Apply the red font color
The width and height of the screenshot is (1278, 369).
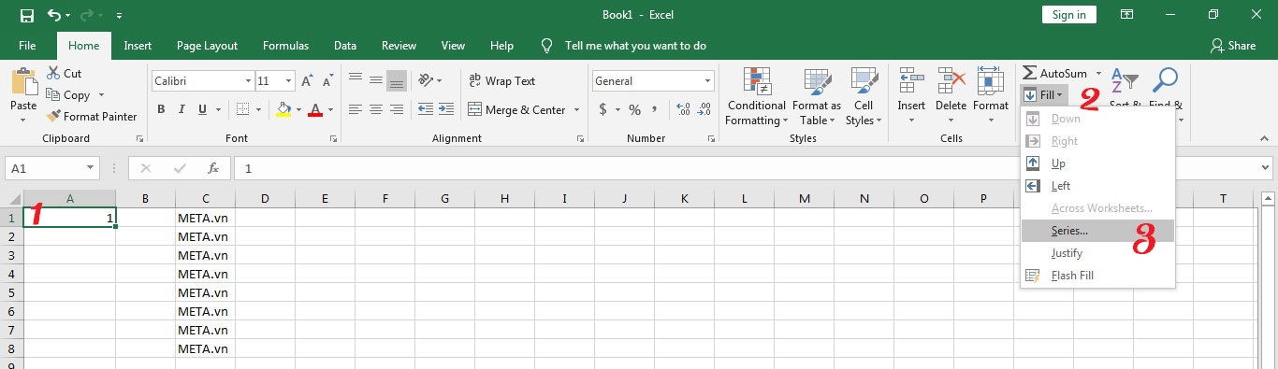(x=314, y=109)
